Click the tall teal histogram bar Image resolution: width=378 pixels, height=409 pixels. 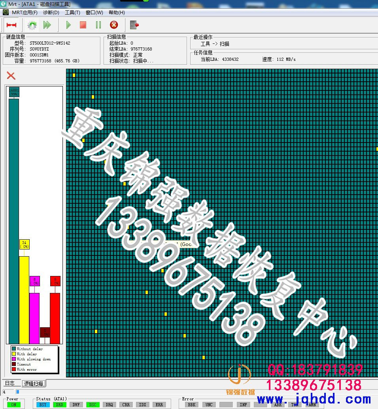(14, 221)
